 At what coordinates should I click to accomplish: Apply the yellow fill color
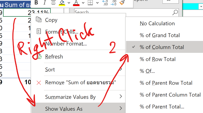coord(62,3)
